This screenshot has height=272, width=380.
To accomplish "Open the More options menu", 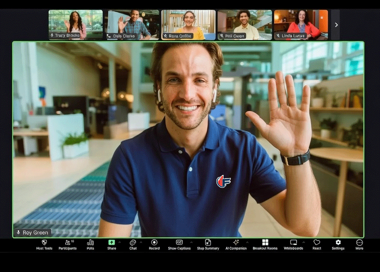I will pyautogui.click(x=359, y=245).
